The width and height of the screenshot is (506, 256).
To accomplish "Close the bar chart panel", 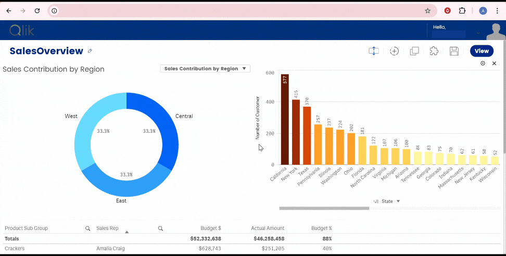I will 495,63.
